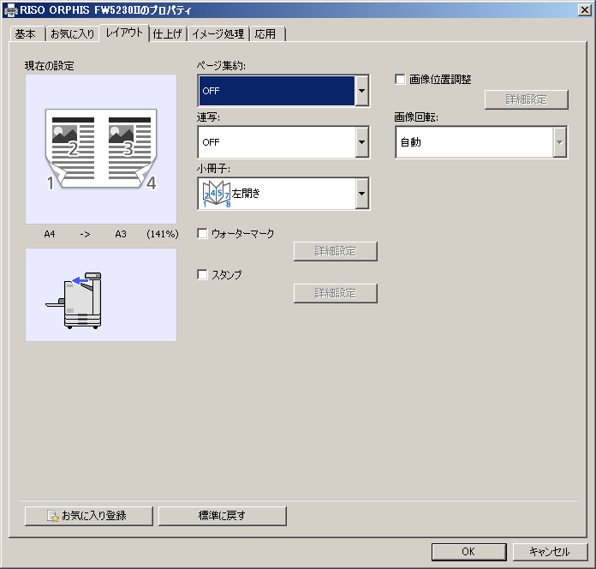Click the お気に入り登録 button
Image resolution: width=596 pixels, height=569 pixels.
tap(89, 516)
